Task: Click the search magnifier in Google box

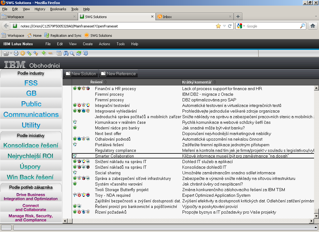Action: click(x=302, y=26)
